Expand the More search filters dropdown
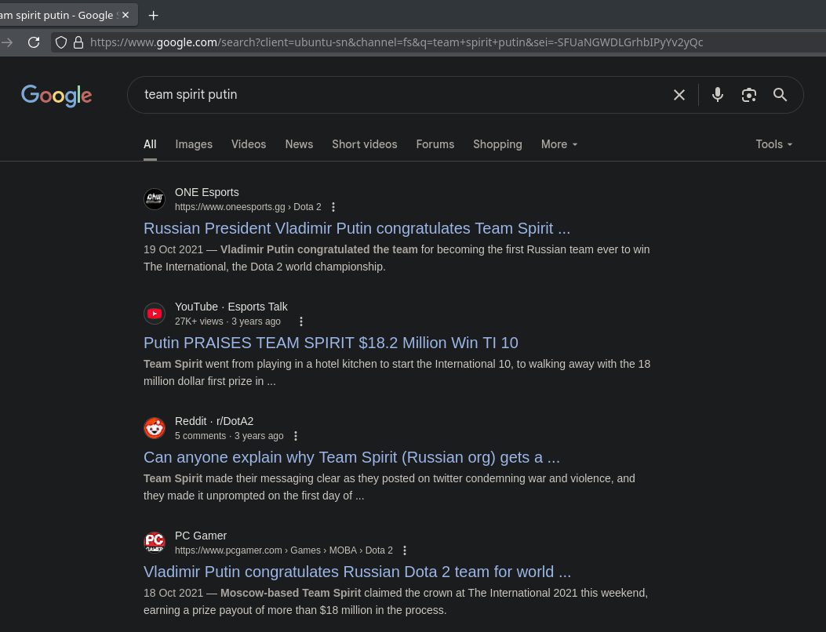Image resolution: width=826 pixels, height=632 pixels. (559, 144)
